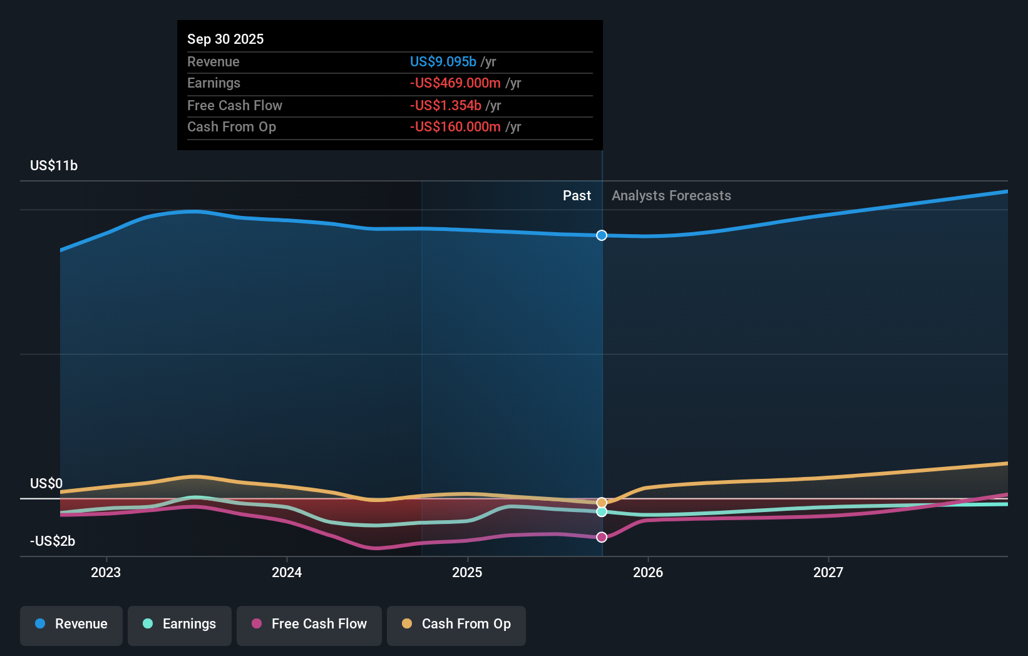Click the orange Cash From Op legend dot
The width and height of the screenshot is (1028, 656).
point(406,624)
